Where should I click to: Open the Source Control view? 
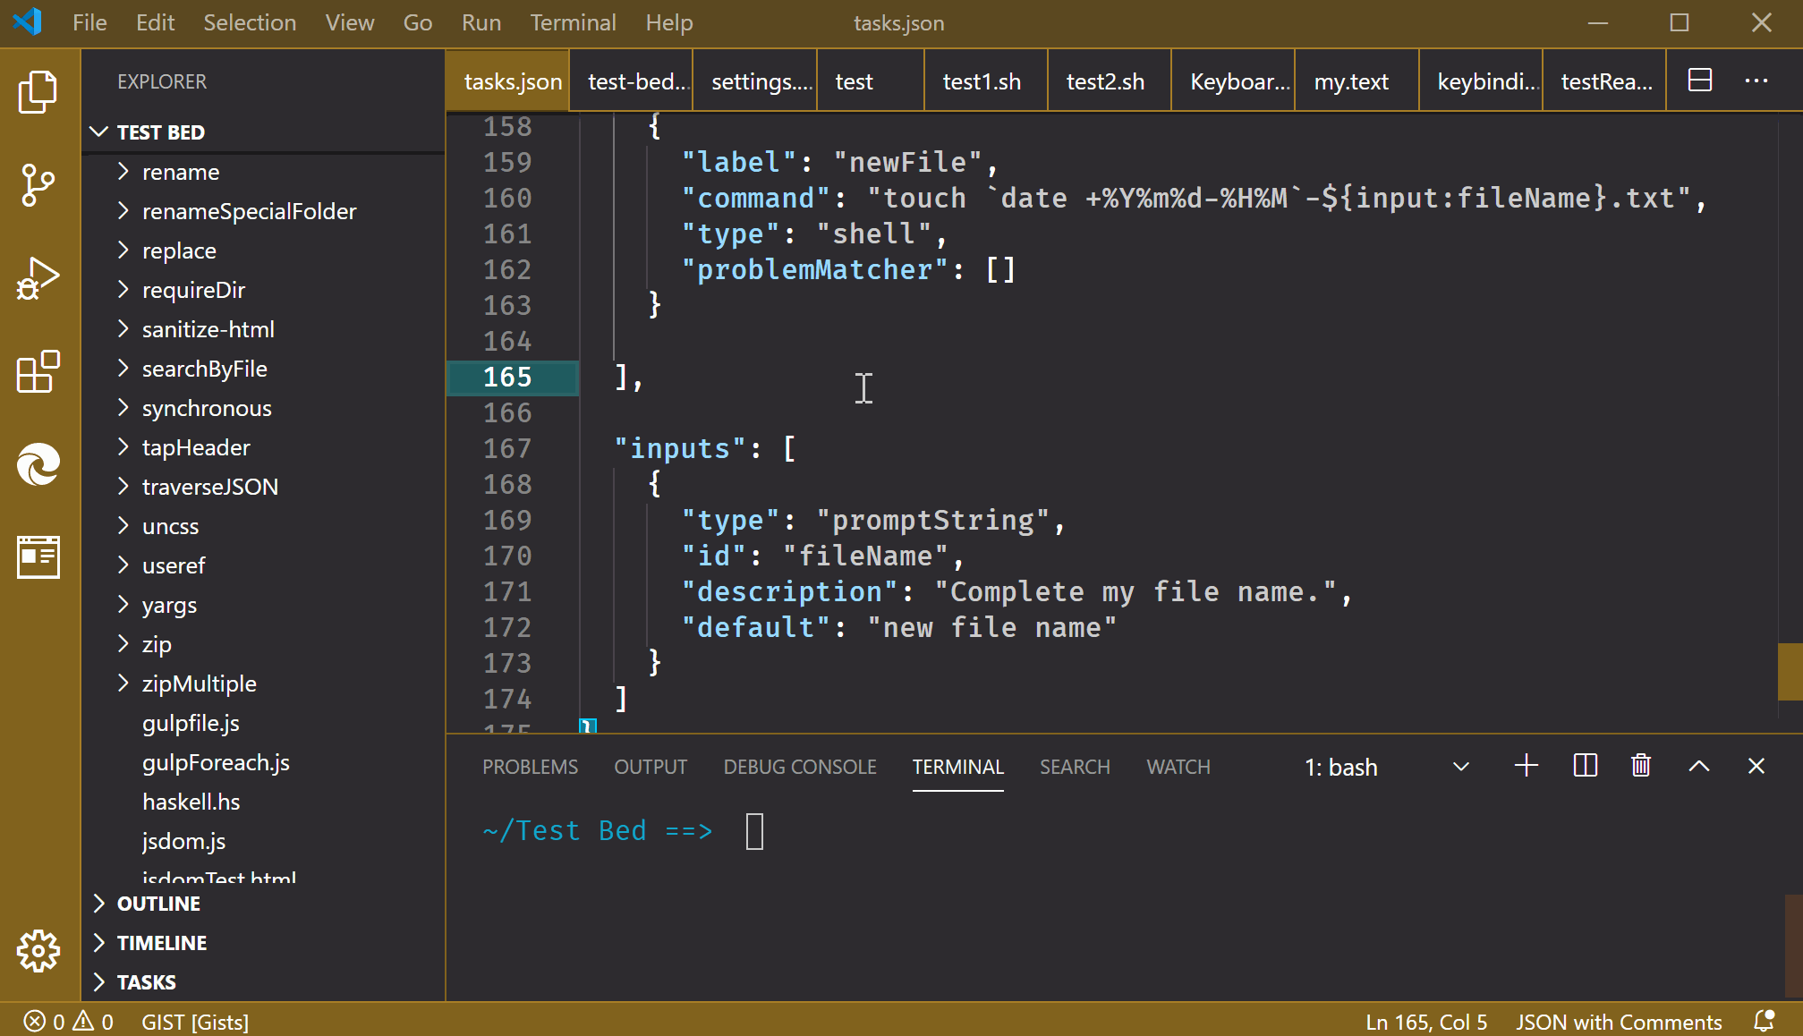click(38, 184)
